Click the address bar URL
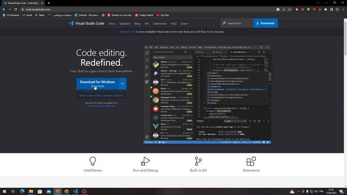347x195 pixels. (37, 10)
